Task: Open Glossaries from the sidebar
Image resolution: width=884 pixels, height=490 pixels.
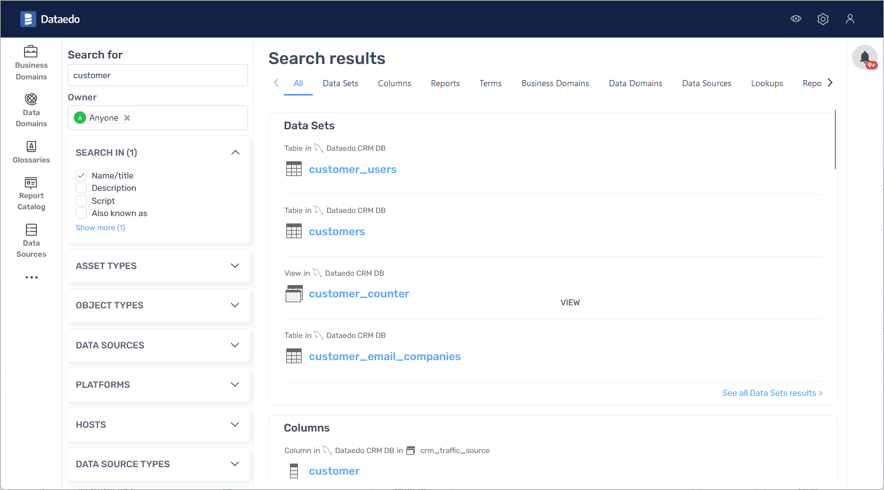Action: pos(31,152)
